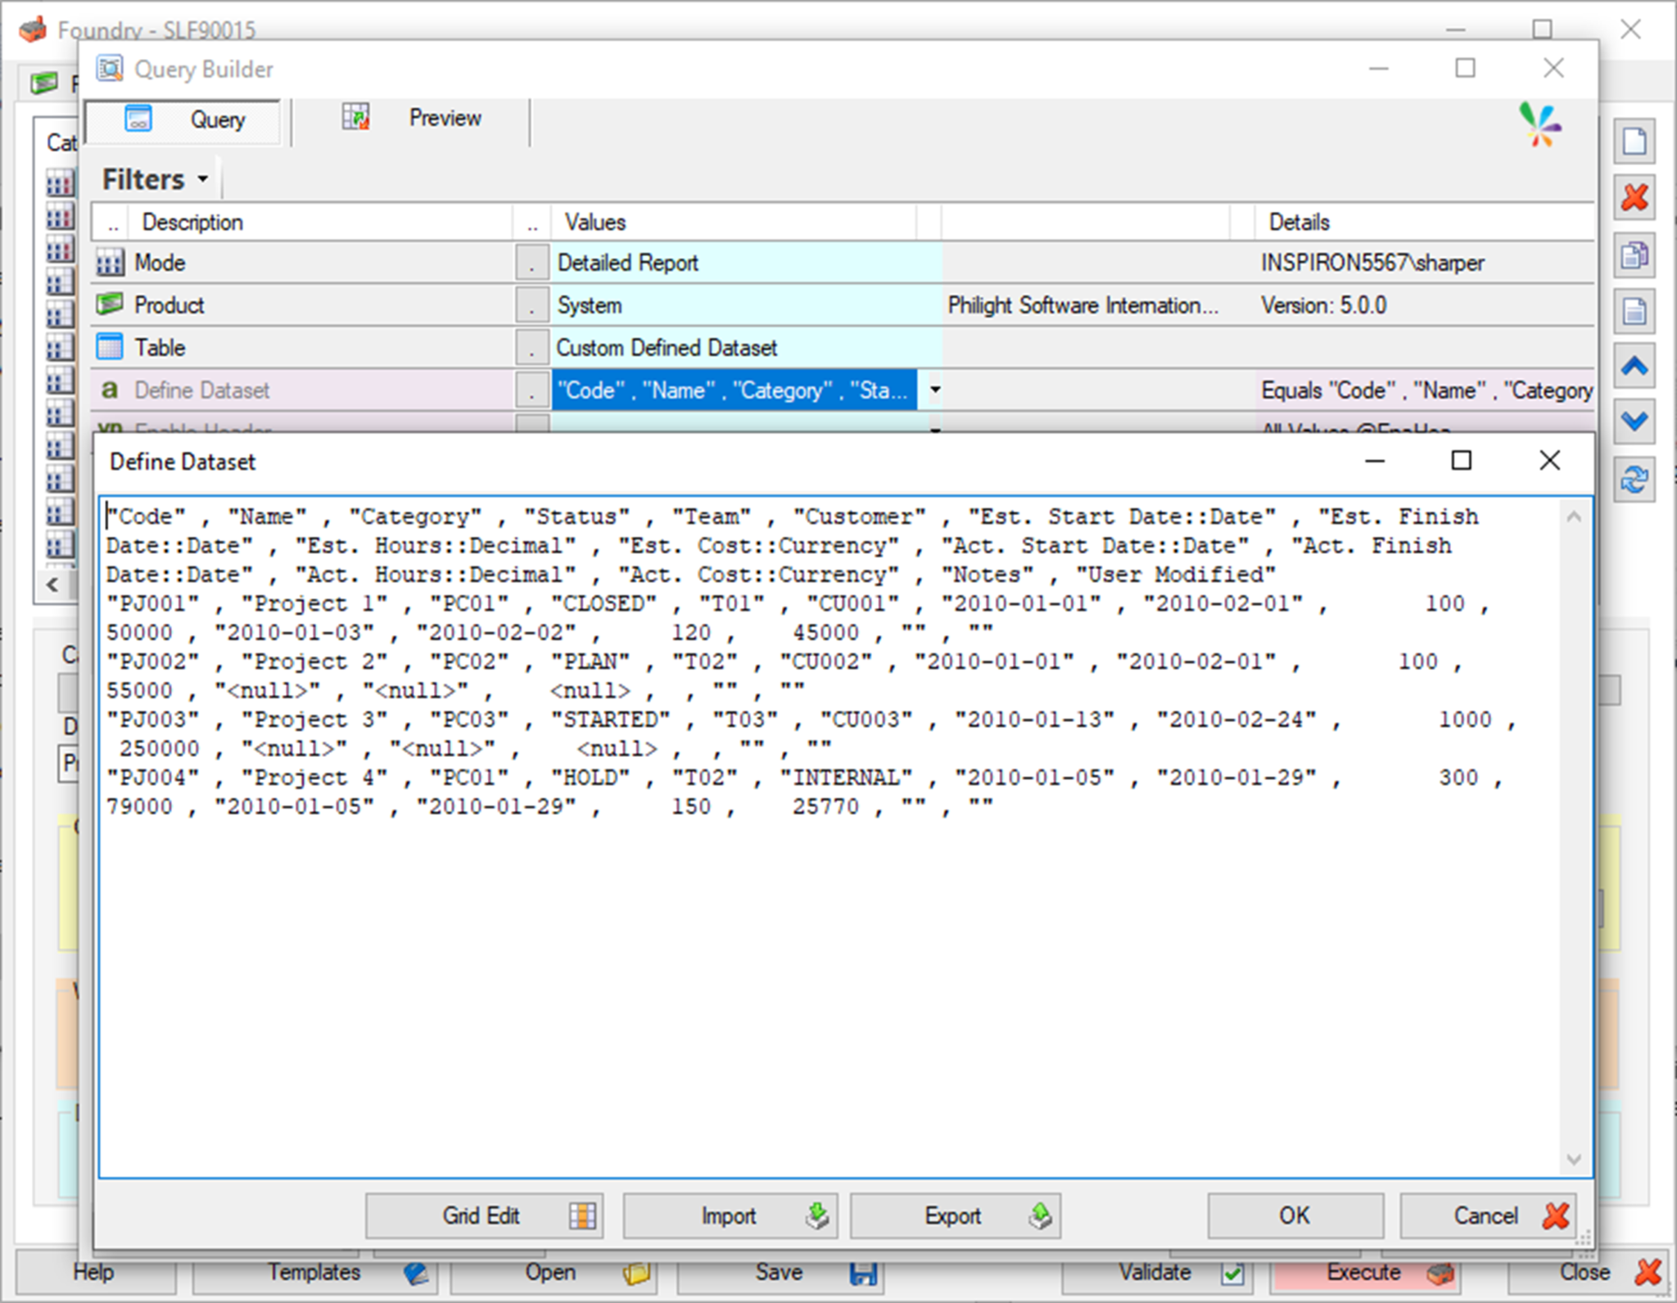This screenshot has width=1677, height=1303.
Task: Click the new document icon in right sidebar
Action: point(1634,142)
